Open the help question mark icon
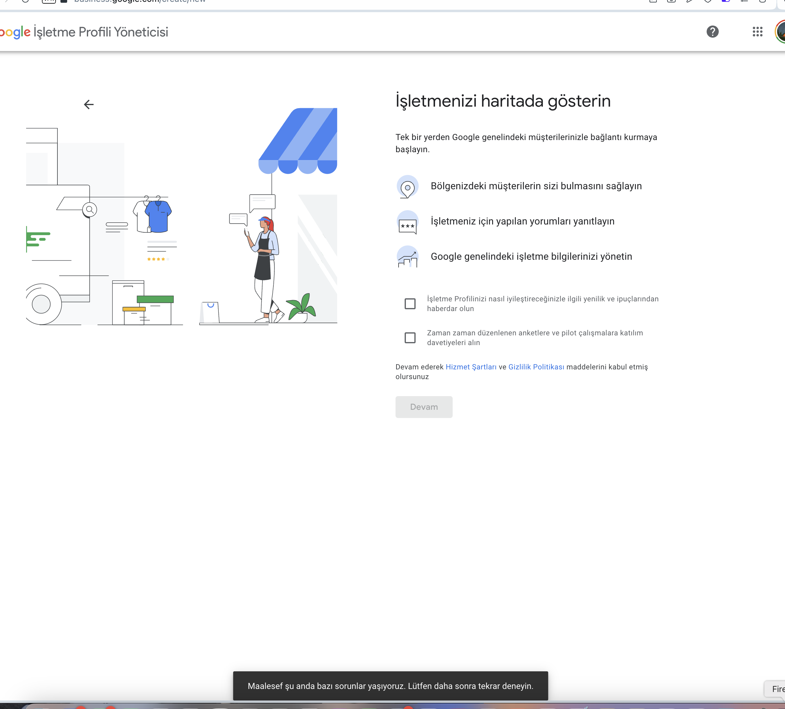 tap(712, 32)
